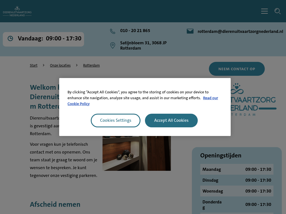
Task: Click the interior shelf photo
Action: [137, 153]
